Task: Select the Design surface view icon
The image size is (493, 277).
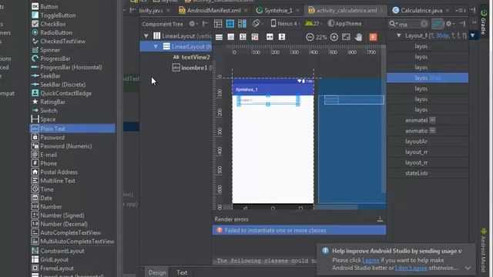Action: [x=218, y=24]
